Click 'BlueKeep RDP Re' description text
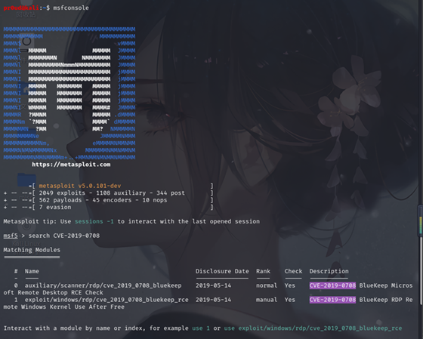 [386, 300]
